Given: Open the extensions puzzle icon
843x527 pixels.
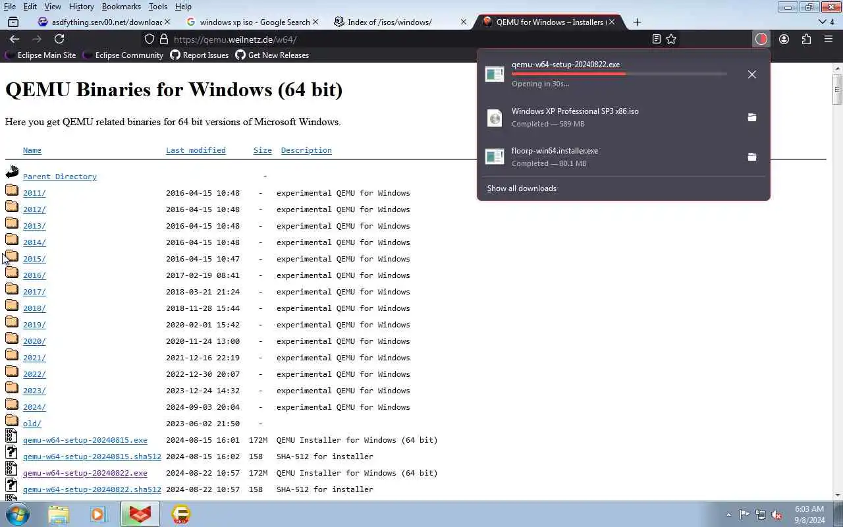Looking at the screenshot, I should [806, 40].
